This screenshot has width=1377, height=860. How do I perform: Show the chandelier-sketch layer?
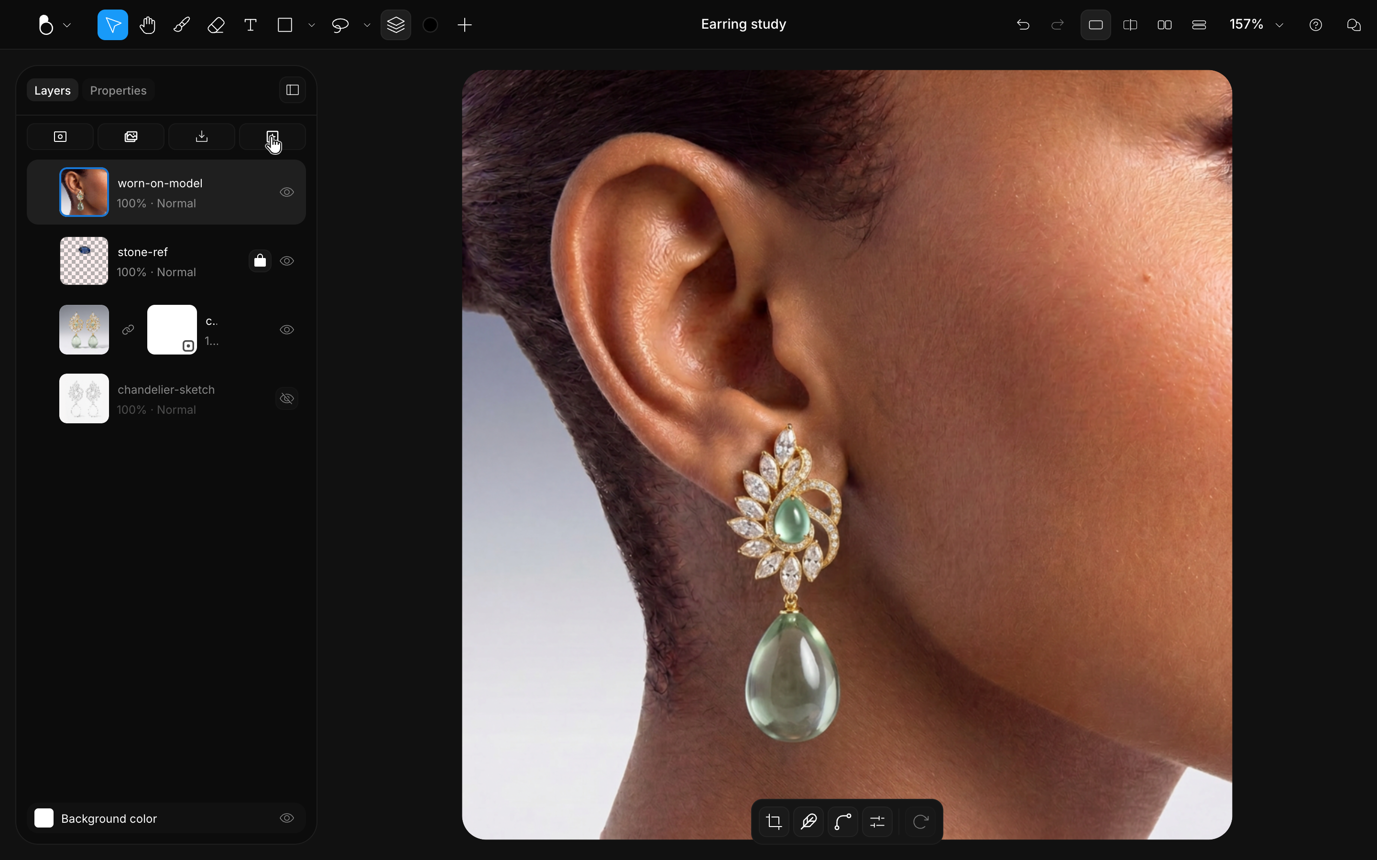tap(287, 399)
